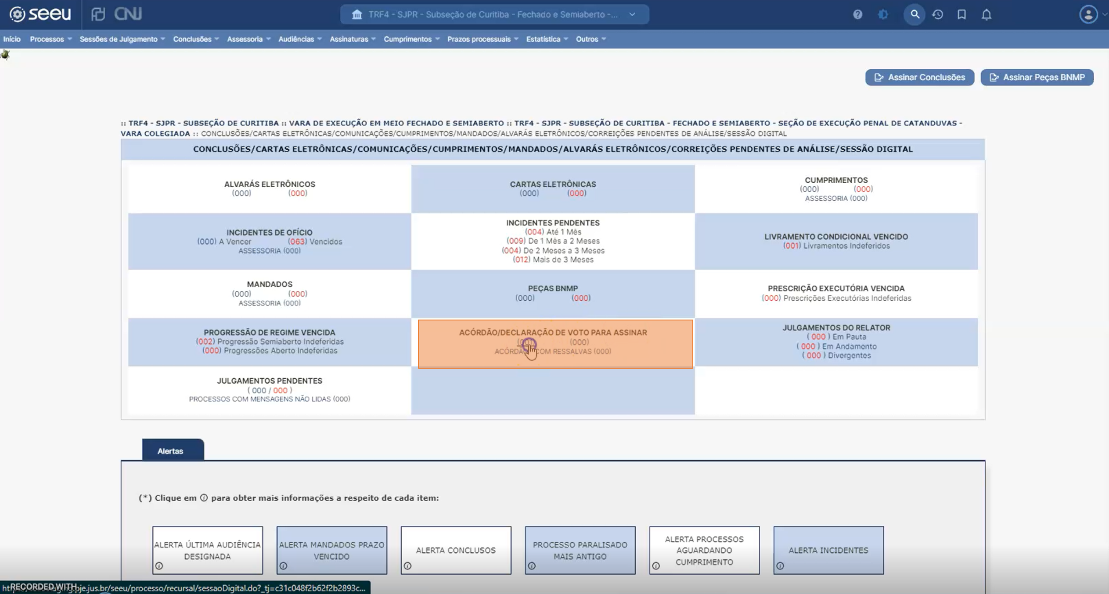Click the (063) Vencidos incidentes de ofício count

point(315,242)
